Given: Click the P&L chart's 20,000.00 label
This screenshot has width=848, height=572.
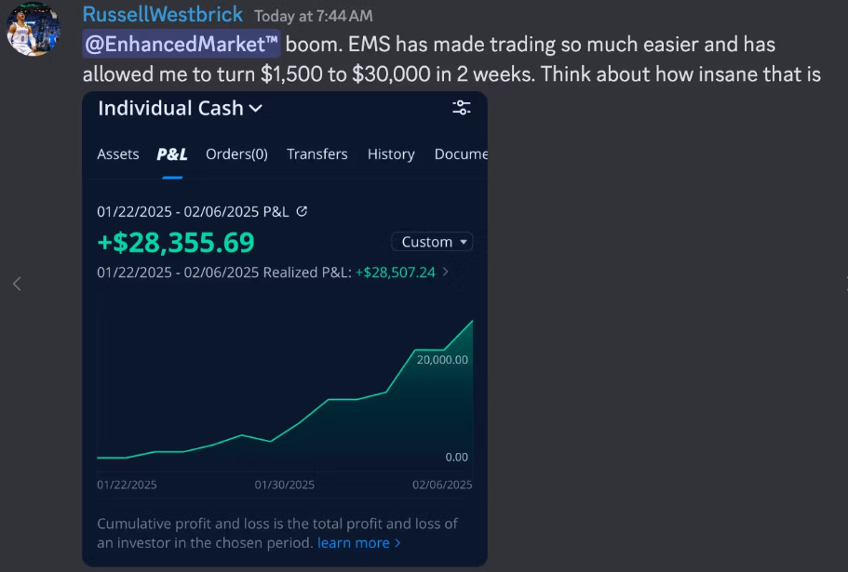Looking at the screenshot, I should (442, 359).
